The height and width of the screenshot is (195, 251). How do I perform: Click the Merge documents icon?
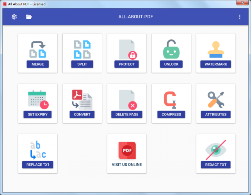[38, 49]
